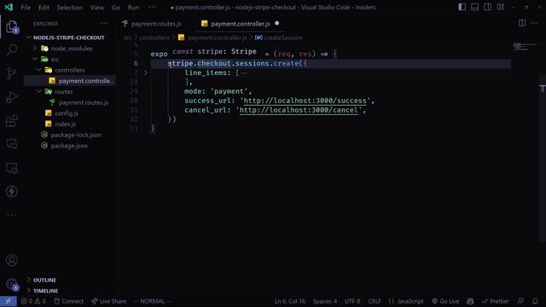Click Ln 6, Col 16 cursor position
Viewport: 546px width, 307px height.
tap(289, 301)
